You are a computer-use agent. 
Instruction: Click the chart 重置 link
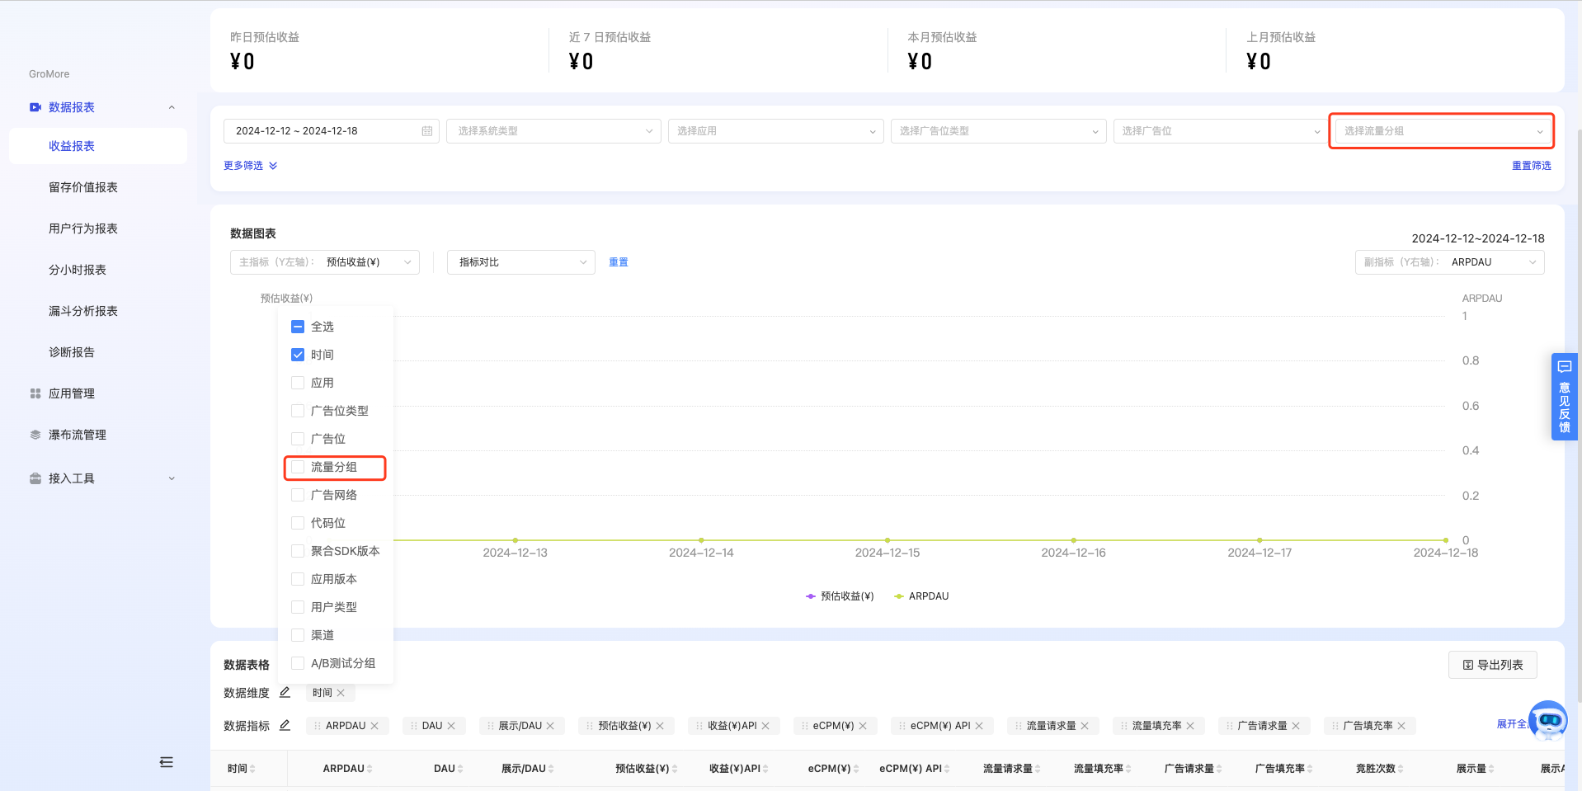click(x=619, y=262)
